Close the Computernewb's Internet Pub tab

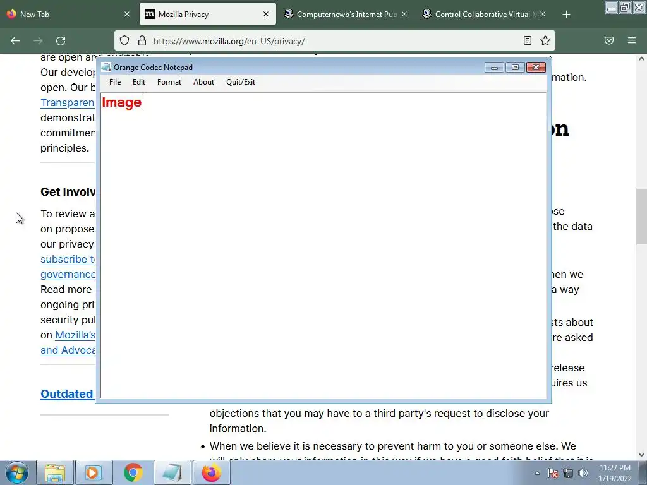click(x=404, y=14)
